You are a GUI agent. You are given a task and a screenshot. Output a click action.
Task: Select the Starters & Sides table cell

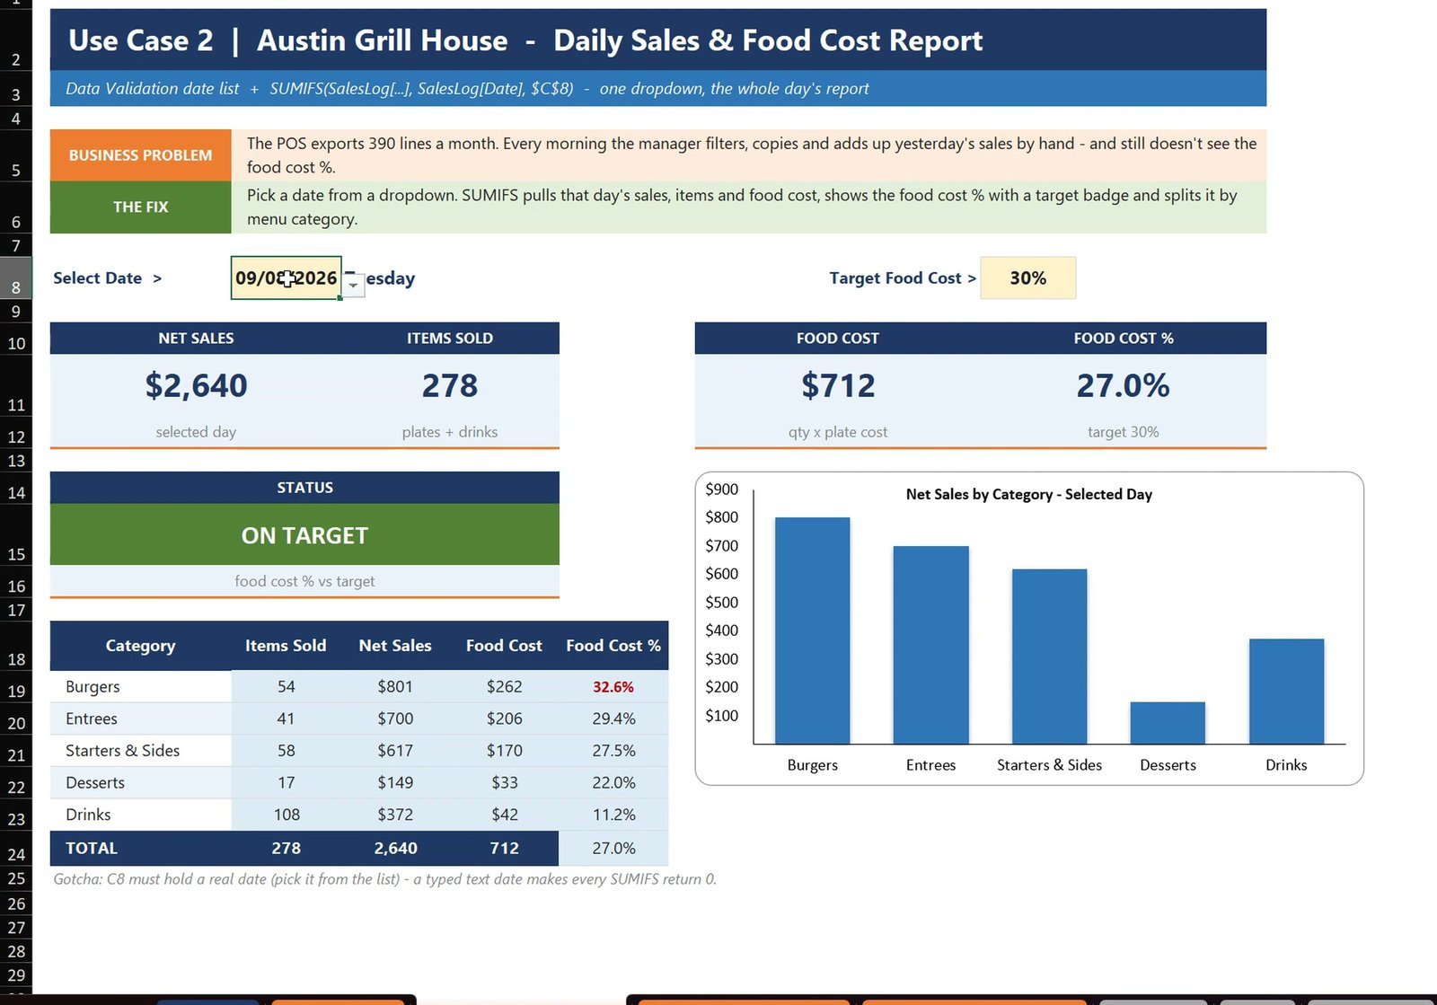[x=141, y=751]
